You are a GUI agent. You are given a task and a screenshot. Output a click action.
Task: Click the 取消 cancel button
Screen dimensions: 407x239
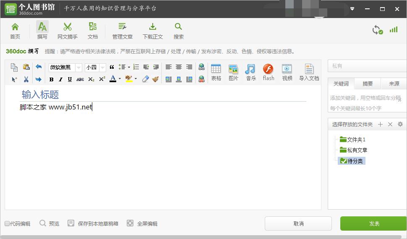point(298,223)
